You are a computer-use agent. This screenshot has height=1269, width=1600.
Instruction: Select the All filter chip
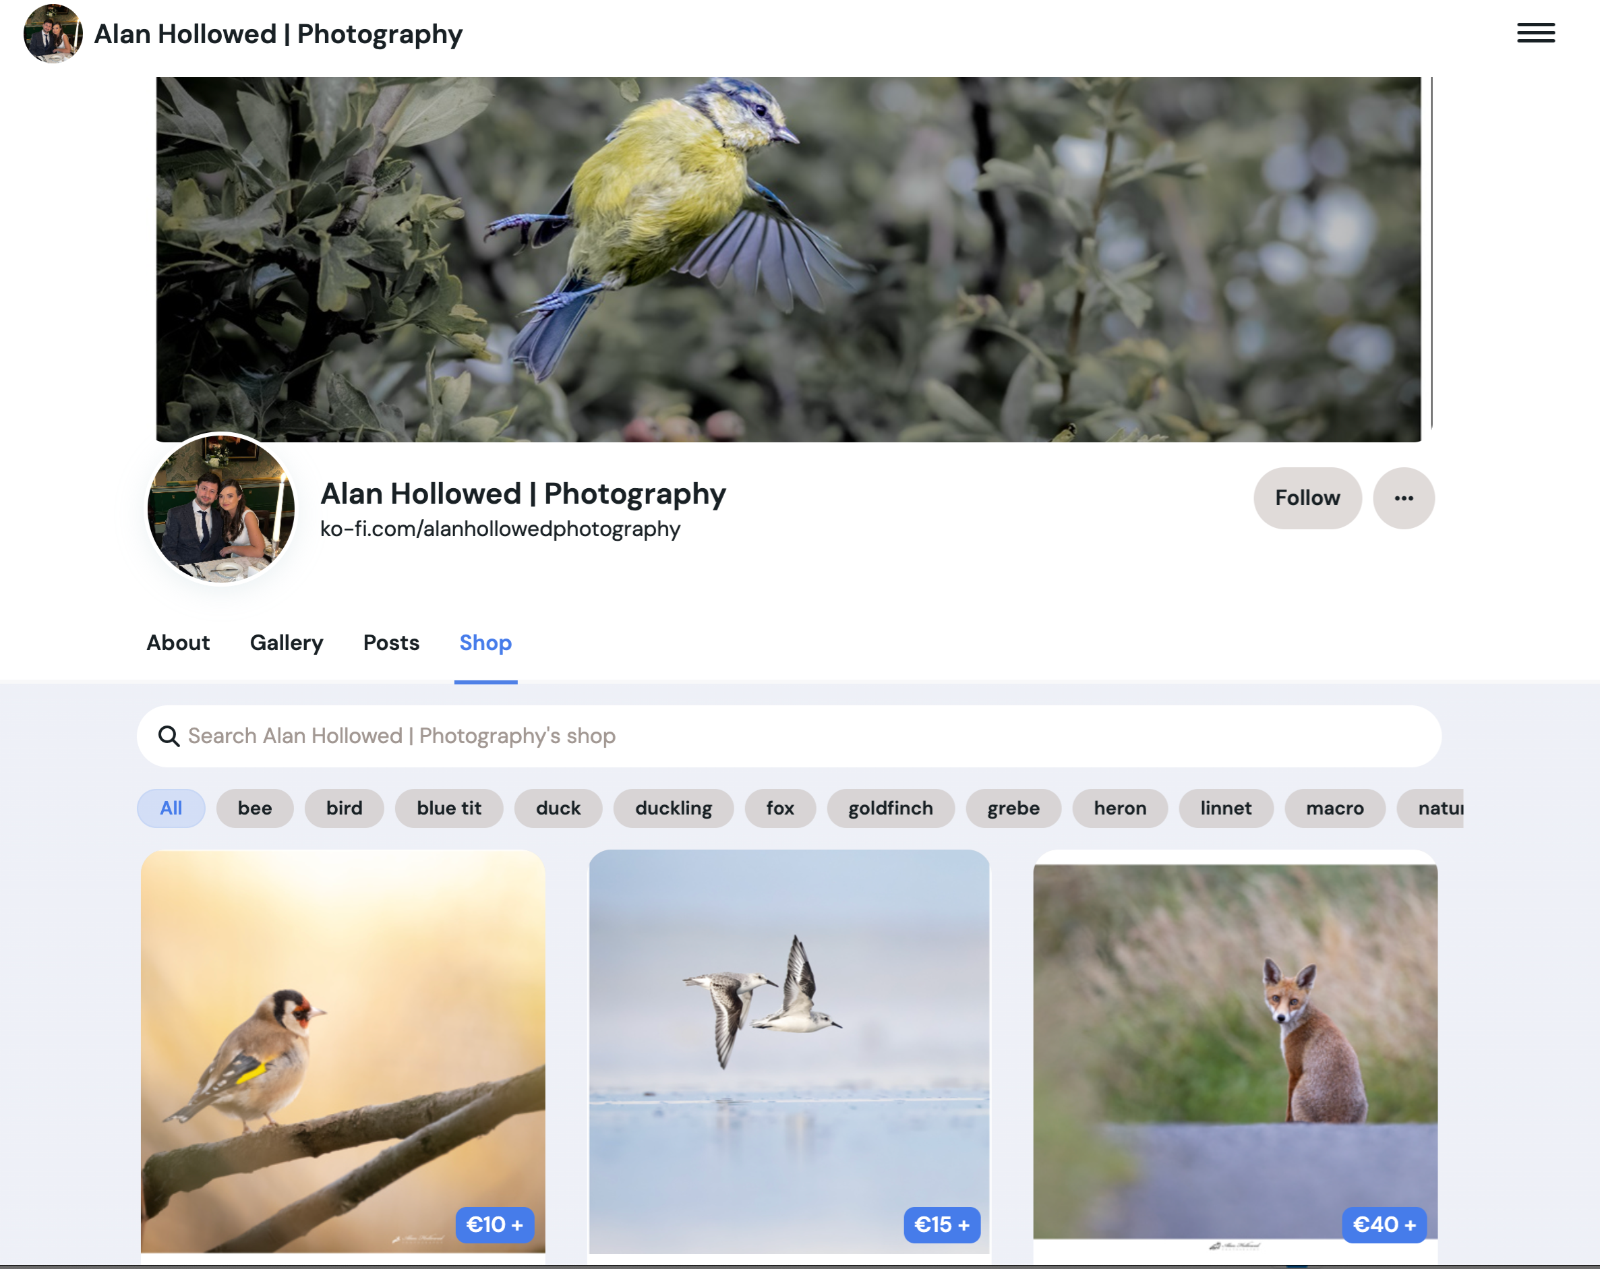171,808
